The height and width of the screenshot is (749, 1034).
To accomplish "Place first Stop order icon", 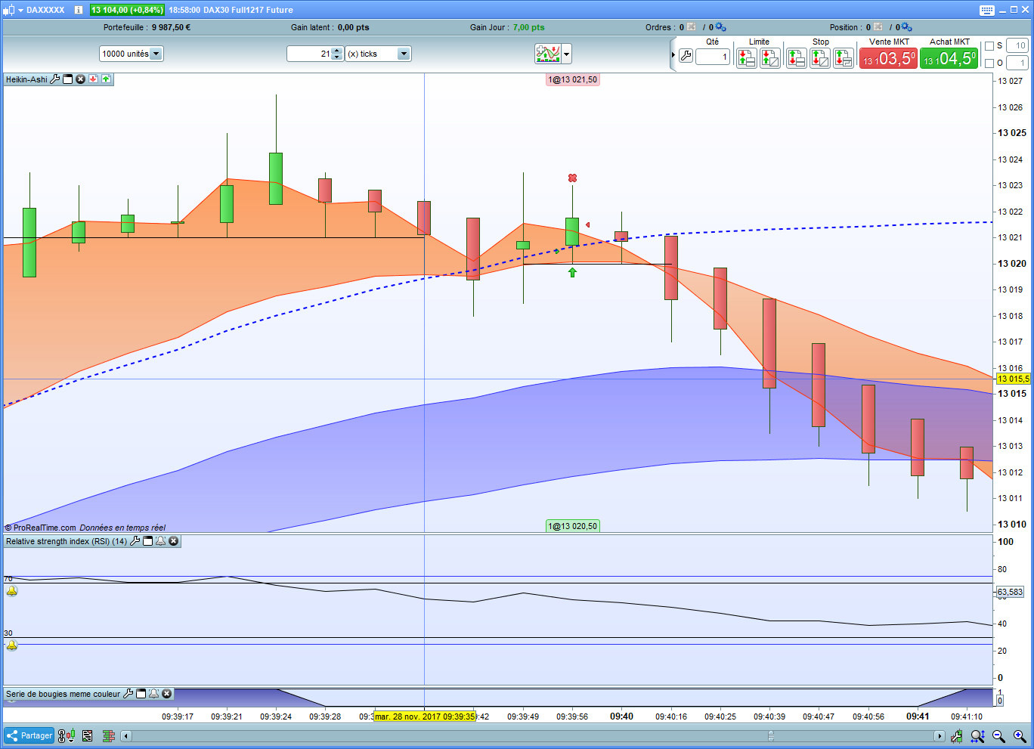I will point(797,57).
